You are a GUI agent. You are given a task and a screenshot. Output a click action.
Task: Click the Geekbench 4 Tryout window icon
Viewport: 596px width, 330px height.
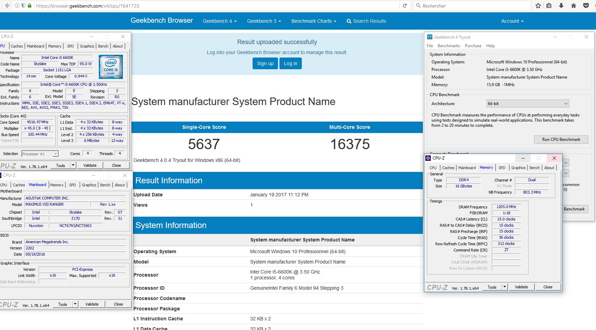point(430,37)
